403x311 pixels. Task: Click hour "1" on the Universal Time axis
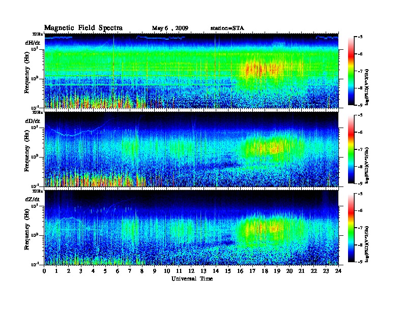56,271
